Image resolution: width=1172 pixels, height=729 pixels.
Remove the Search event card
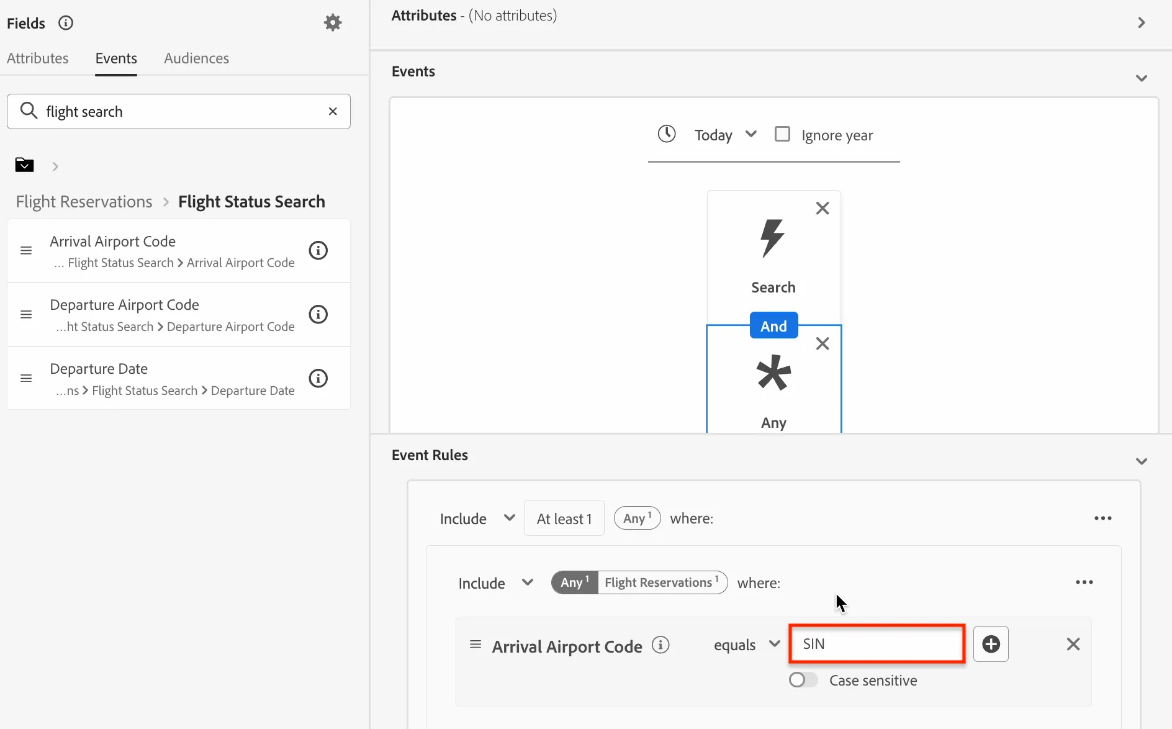point(823,208)
